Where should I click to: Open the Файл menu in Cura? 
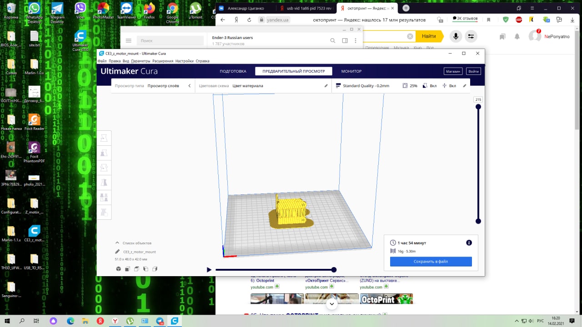click(102, 61)
